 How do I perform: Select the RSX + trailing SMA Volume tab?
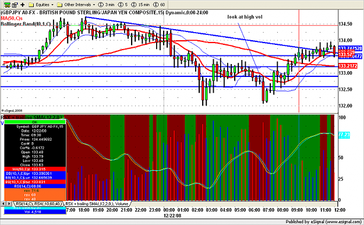click(x=97, y=204)
